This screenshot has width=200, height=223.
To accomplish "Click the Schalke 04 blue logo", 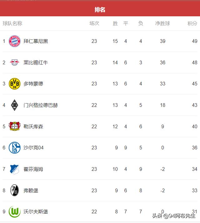I will click(x=15, y=148).
